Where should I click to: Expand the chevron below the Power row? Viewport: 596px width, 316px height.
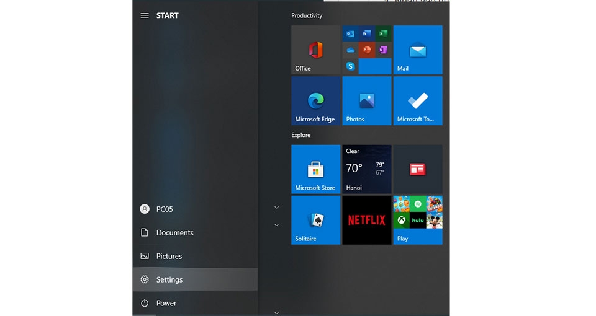277,313
